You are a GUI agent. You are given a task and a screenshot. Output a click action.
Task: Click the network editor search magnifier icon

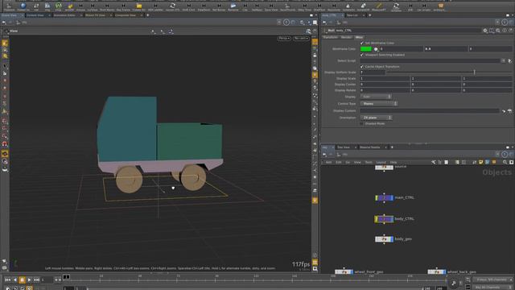(505, 162)
